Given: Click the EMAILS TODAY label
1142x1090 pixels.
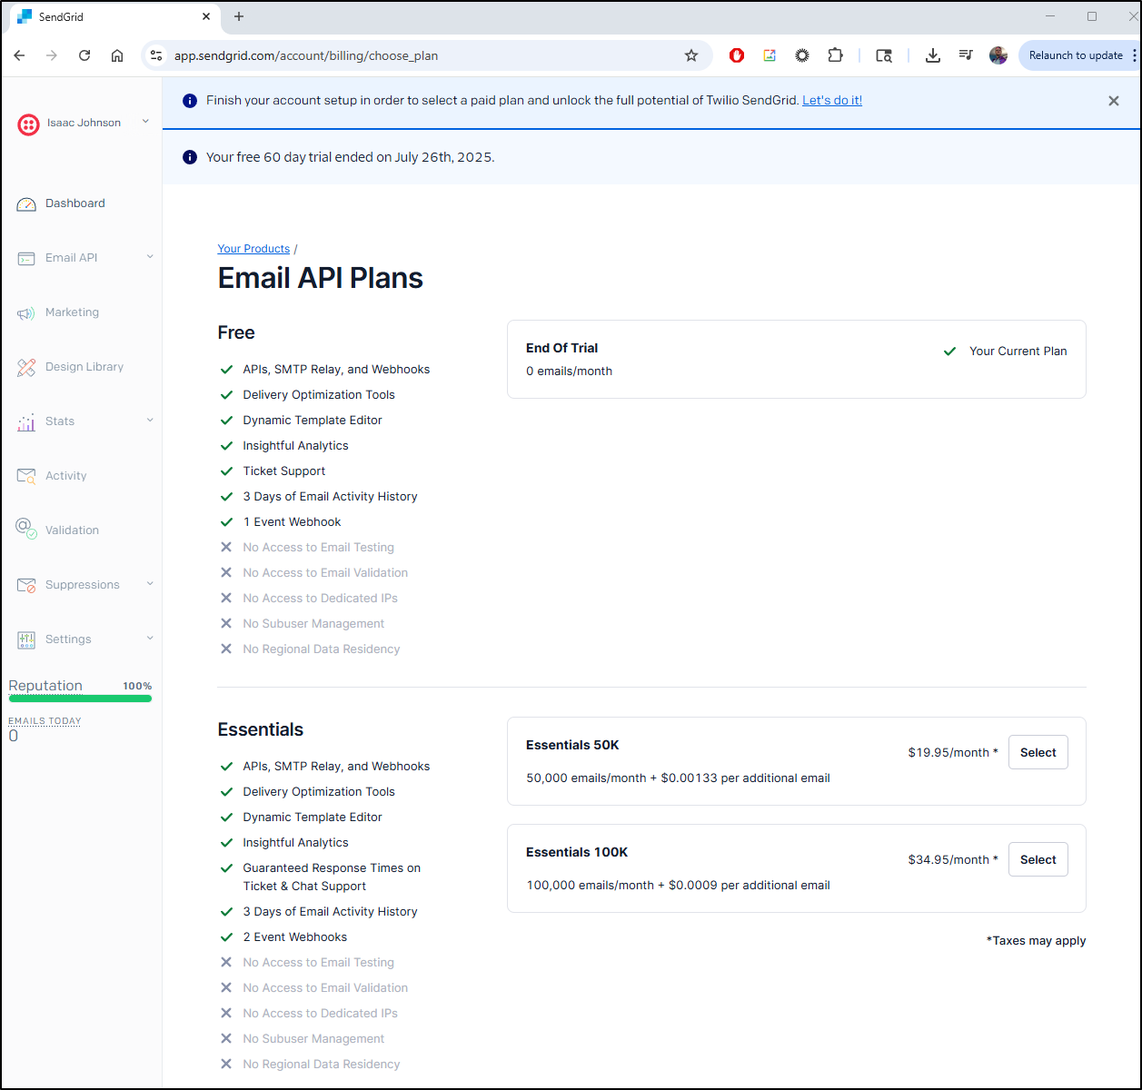Looking at the screenshot, I should tap(45, 721).
